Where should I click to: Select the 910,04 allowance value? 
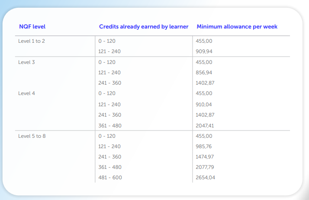coord(204,104)
